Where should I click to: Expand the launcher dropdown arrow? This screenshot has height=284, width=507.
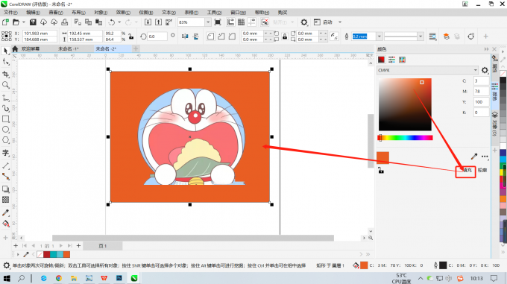pos(340,22)
